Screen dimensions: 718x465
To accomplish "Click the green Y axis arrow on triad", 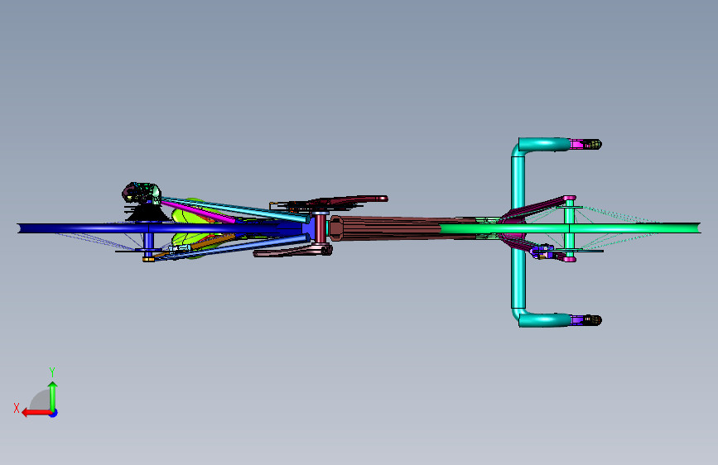I will point(53,396).
